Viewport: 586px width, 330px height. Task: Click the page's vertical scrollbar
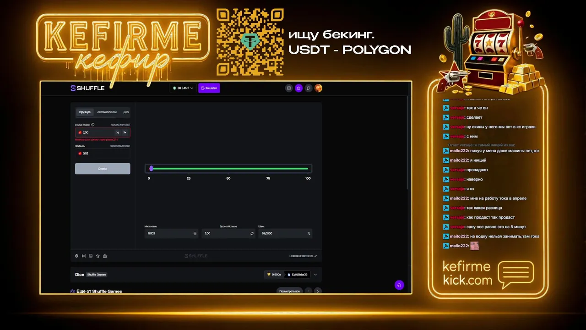408,142
